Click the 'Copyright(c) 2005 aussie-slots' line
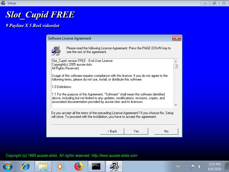 pos(72,64)
